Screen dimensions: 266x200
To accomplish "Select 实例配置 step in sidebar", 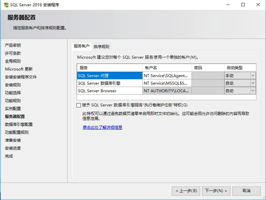I will [x=13, y=108].
